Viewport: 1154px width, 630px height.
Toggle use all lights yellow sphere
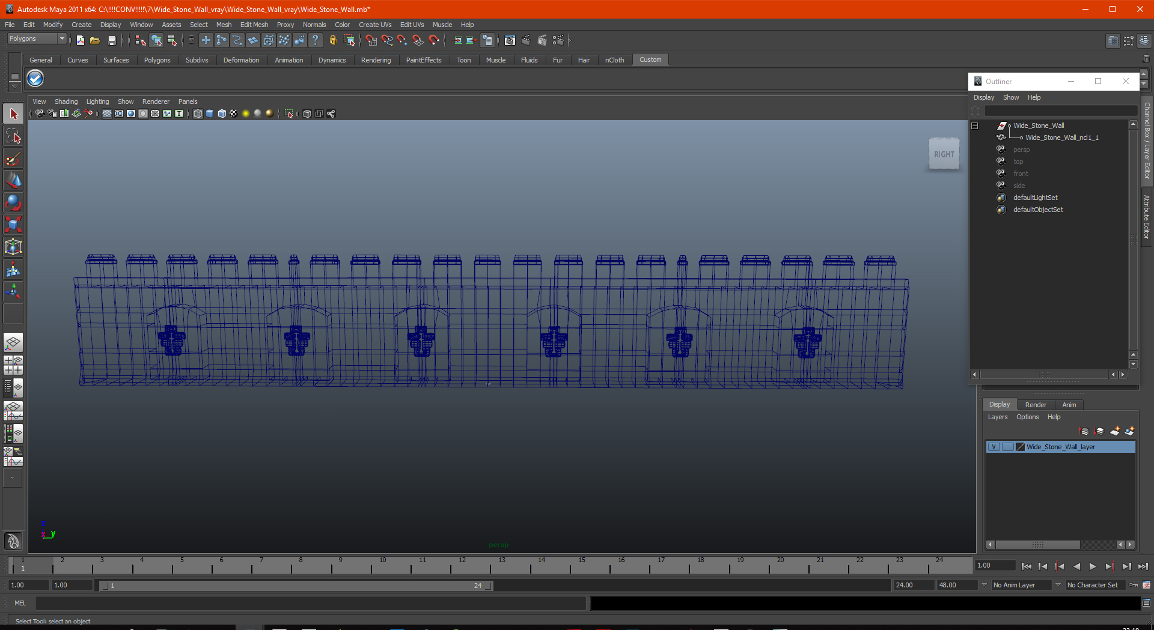(246, 114)
